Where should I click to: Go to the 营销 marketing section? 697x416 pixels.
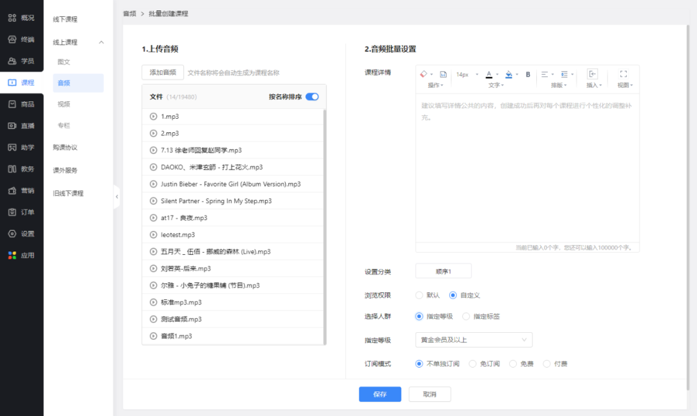pos(21,191)
